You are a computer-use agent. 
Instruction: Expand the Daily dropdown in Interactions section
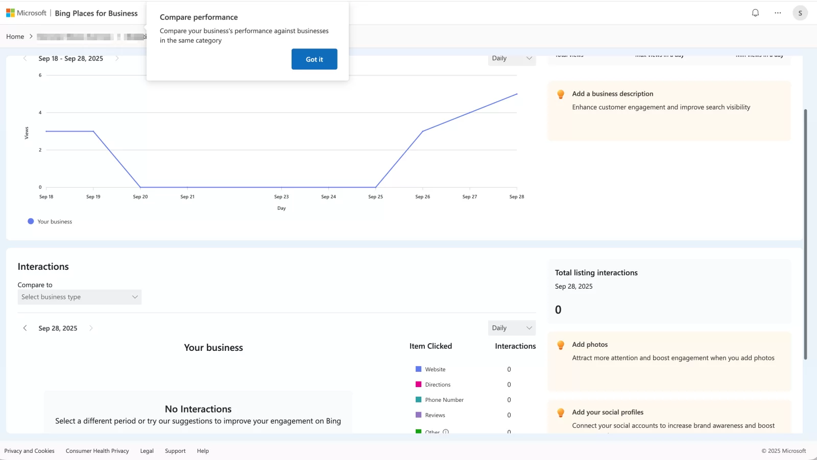[x=511, y=328]
